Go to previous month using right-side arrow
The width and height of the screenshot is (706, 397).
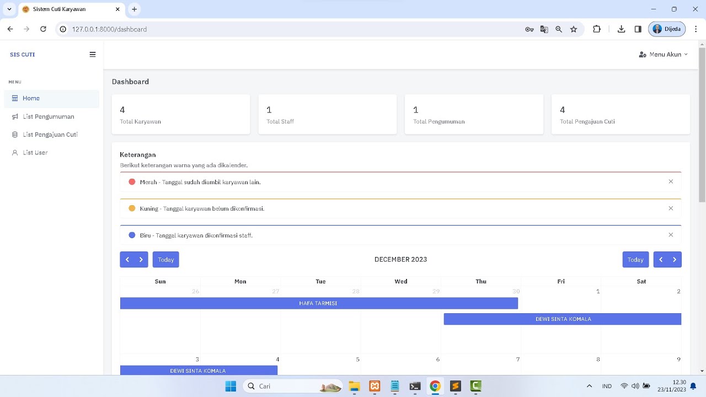pyautogui.click(x=660, y=260)
